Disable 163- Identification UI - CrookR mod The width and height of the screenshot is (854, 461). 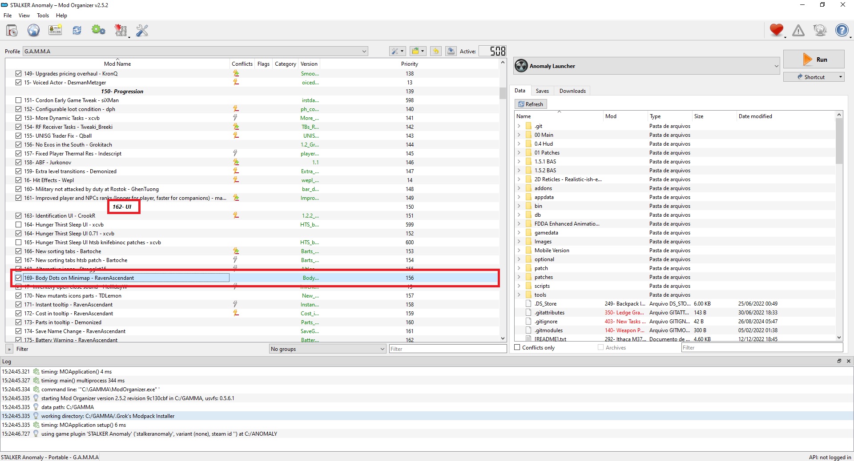18,216
